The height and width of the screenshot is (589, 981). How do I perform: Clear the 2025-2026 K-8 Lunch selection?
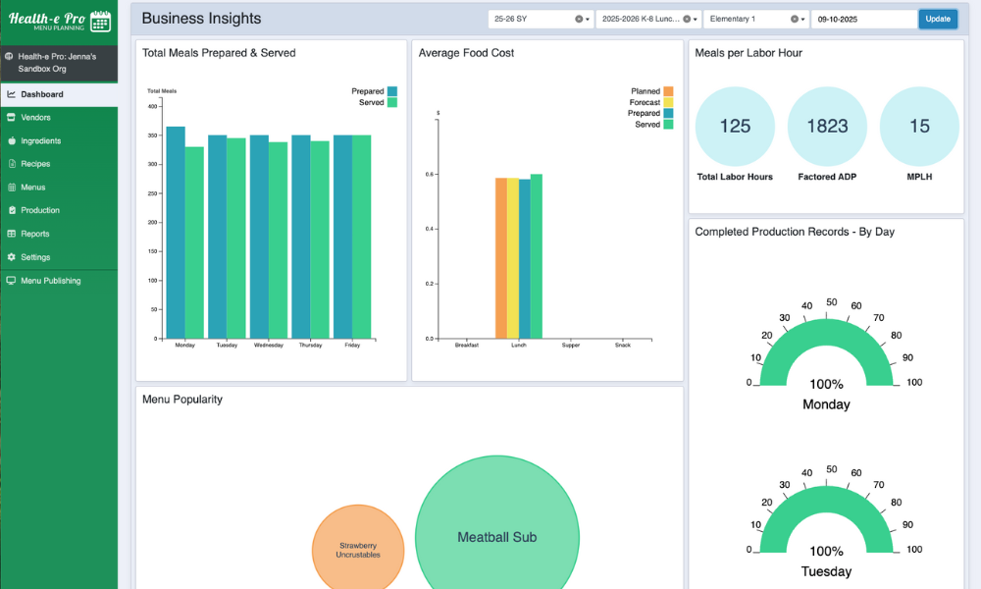pos(687,19)
